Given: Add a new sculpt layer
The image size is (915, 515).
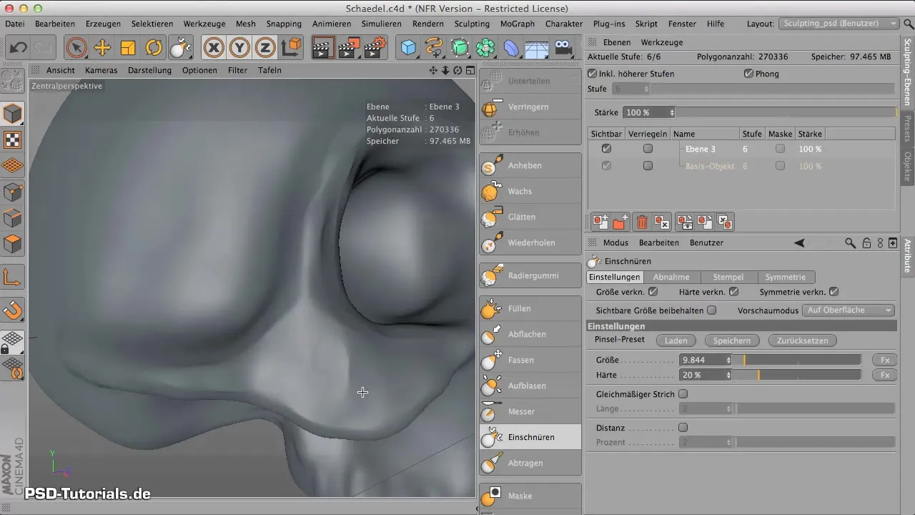Looking at the screenshot, I should 600,222.
